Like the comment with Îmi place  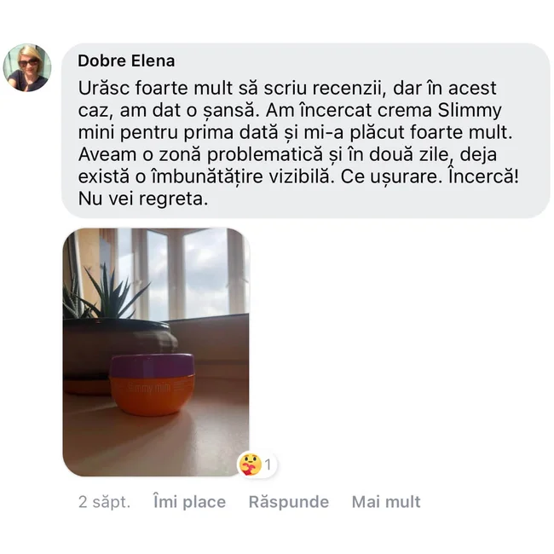pyautogui.click(x=189, y=502)
